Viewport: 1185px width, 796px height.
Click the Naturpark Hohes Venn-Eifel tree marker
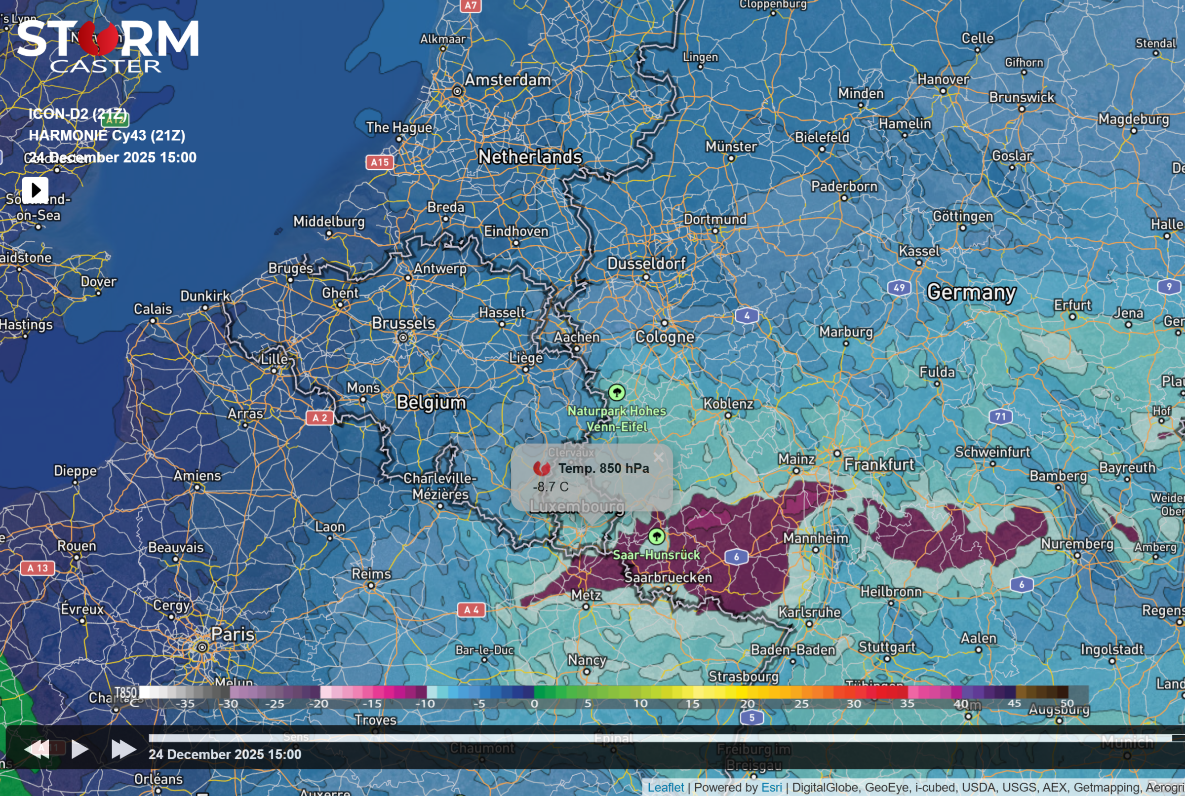point(617,392)
